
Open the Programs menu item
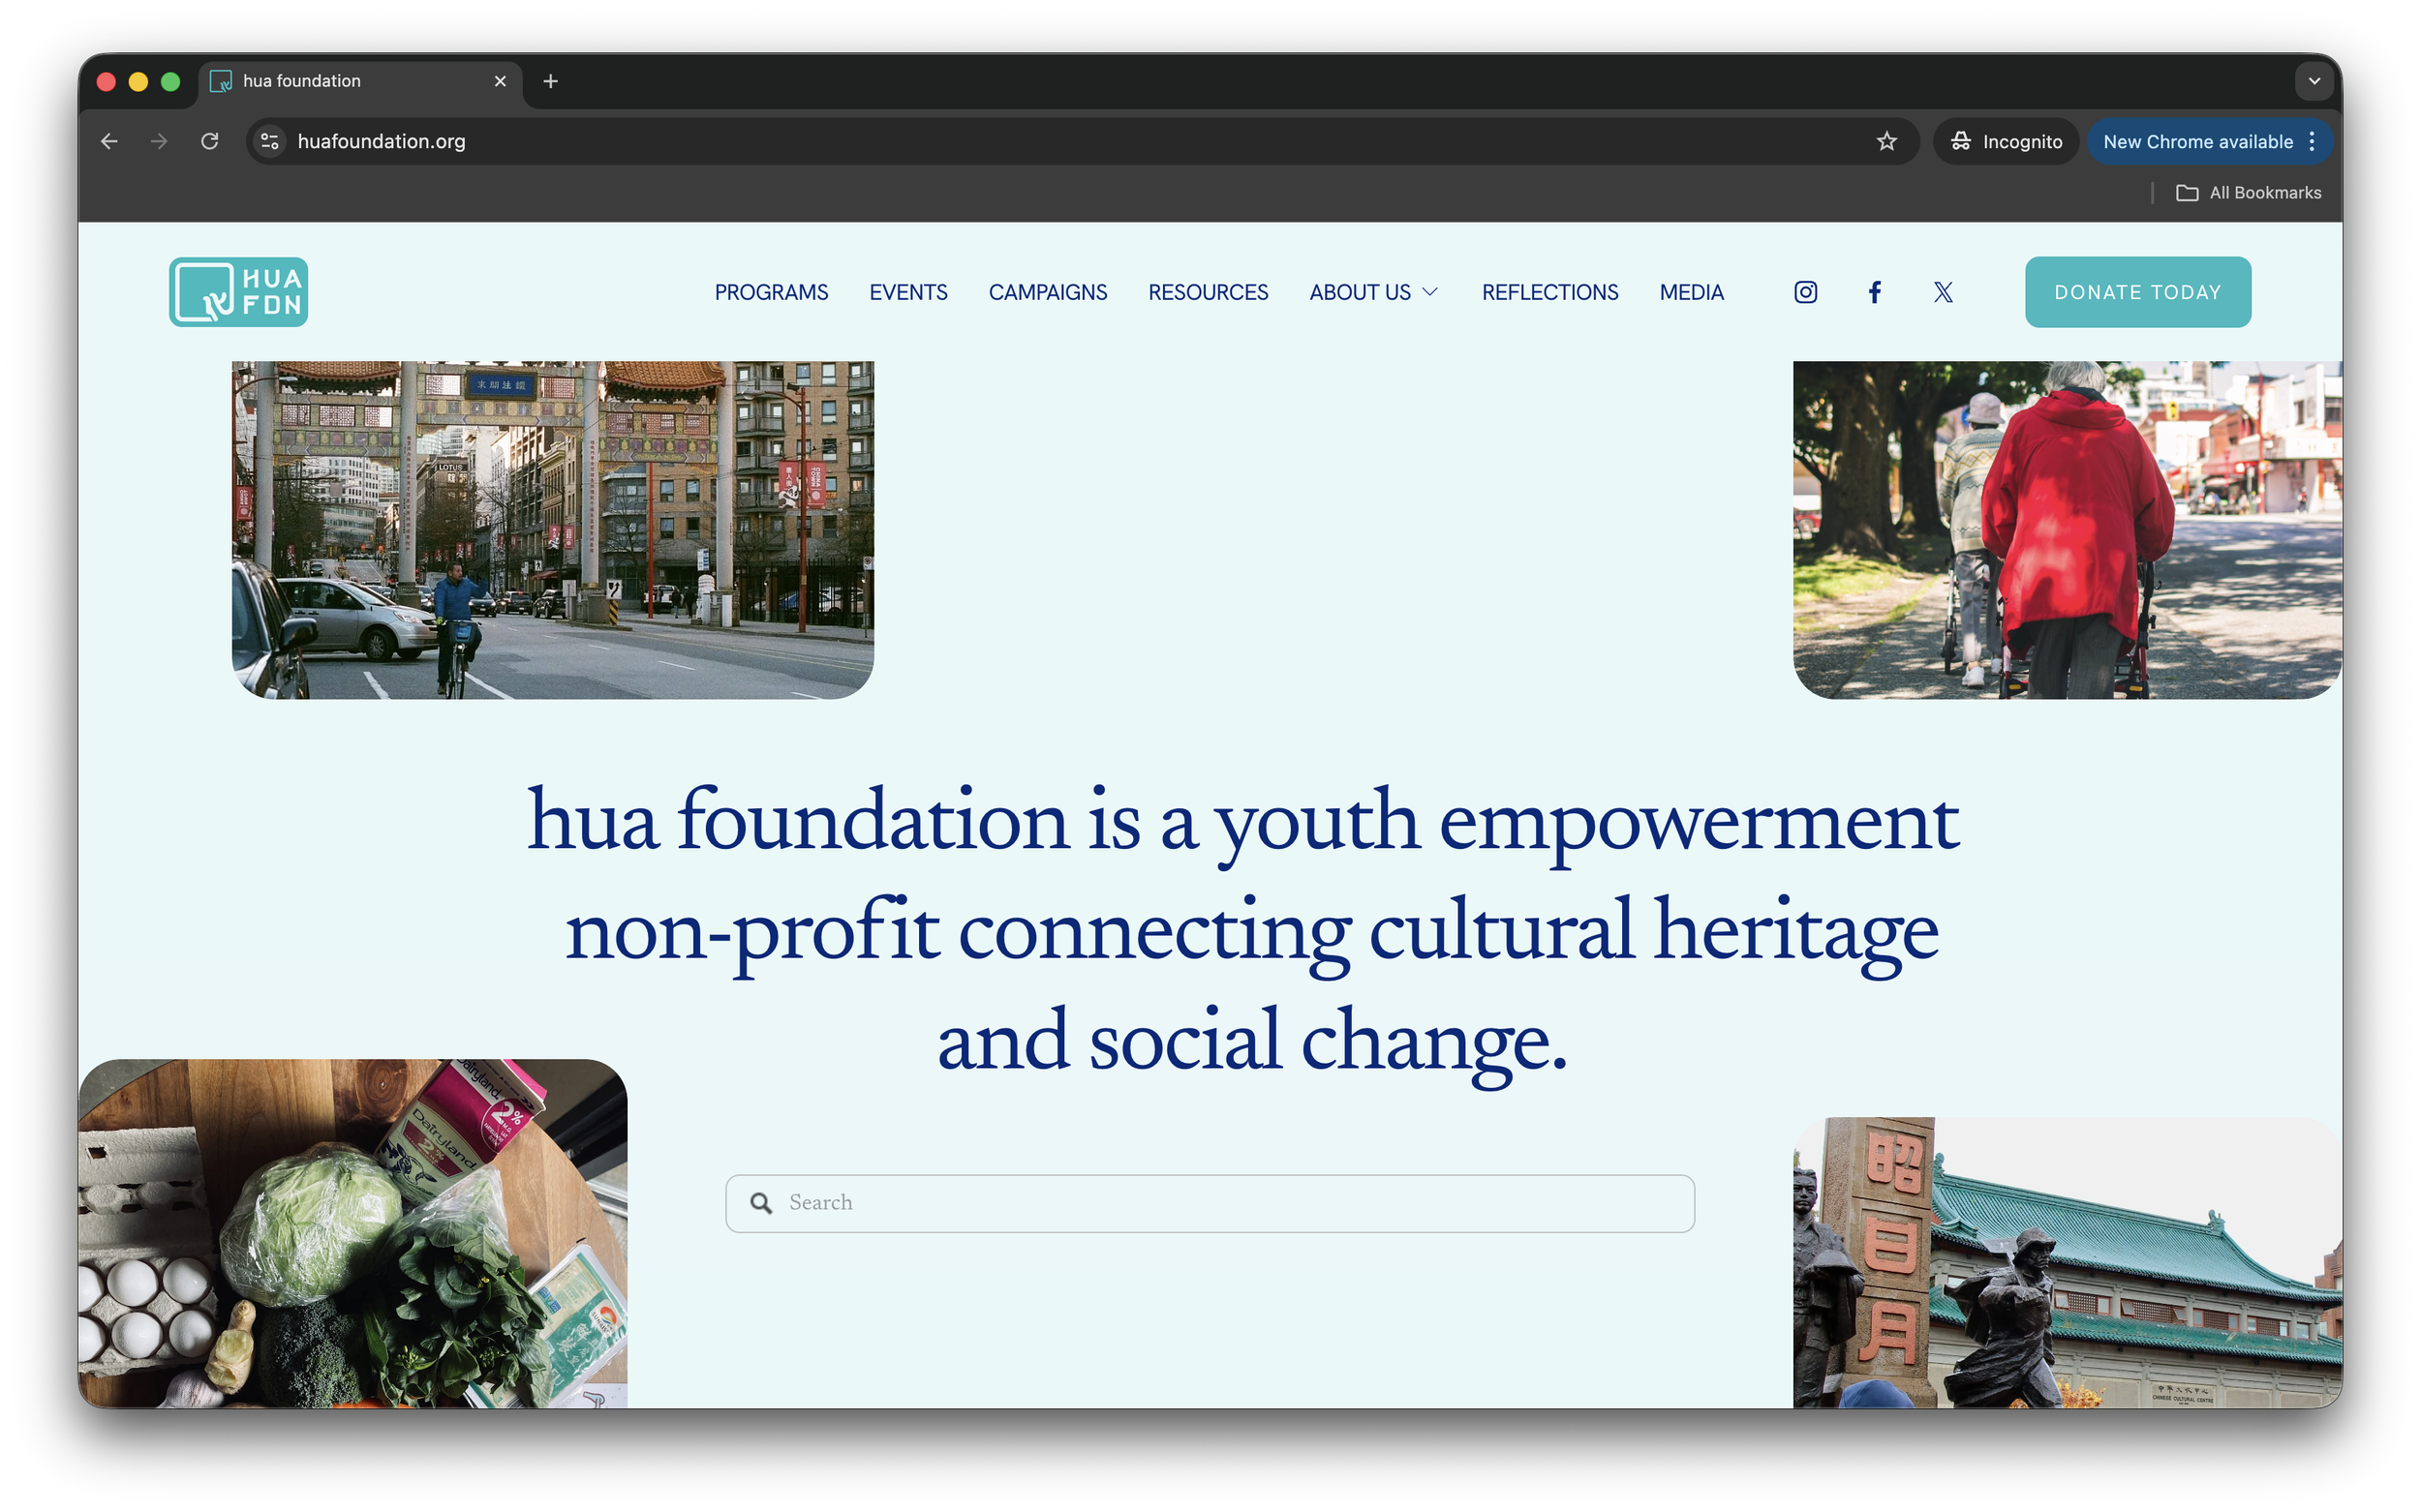coord(770,292)
